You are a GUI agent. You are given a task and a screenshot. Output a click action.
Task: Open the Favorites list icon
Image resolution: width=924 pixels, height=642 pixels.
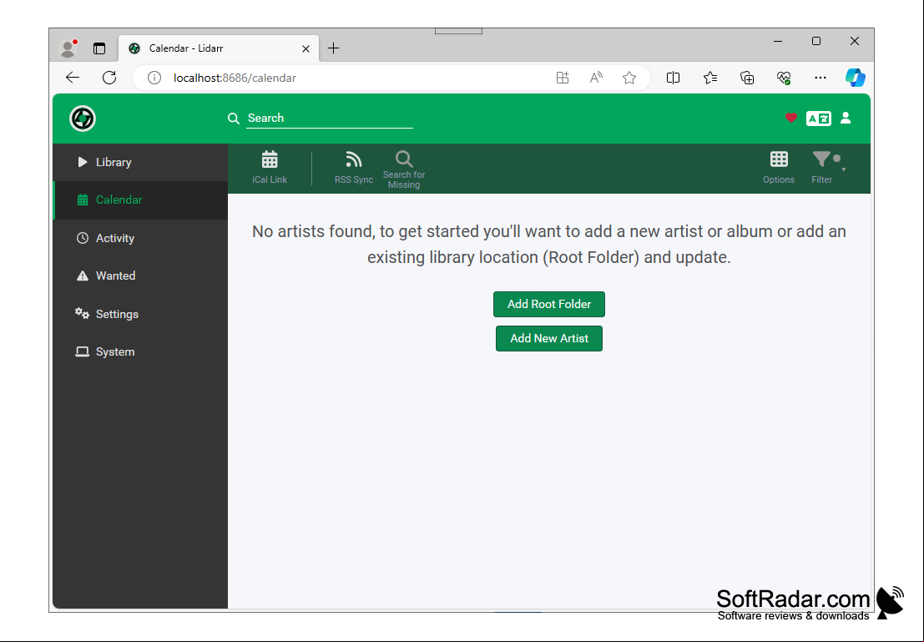pos(710,78)
